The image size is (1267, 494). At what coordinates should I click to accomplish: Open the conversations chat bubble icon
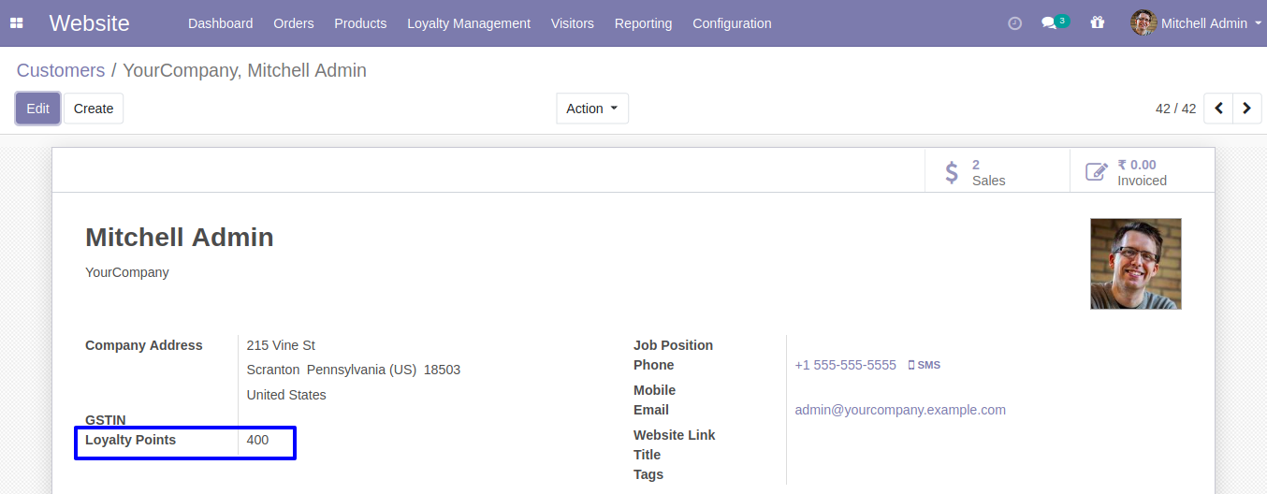1050,23
